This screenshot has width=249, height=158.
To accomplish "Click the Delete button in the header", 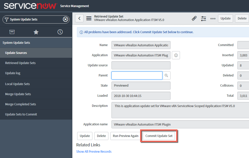I will pyautogui.click(x=242, y=18).
